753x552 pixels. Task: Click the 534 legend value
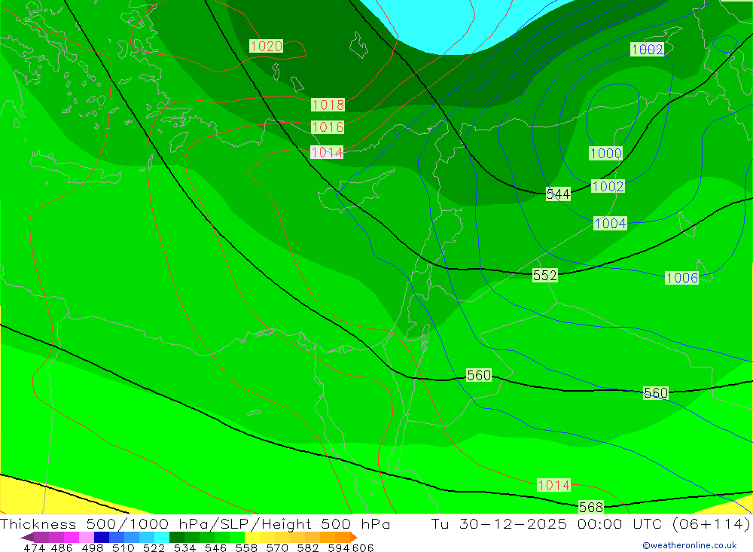pos(184,547)
